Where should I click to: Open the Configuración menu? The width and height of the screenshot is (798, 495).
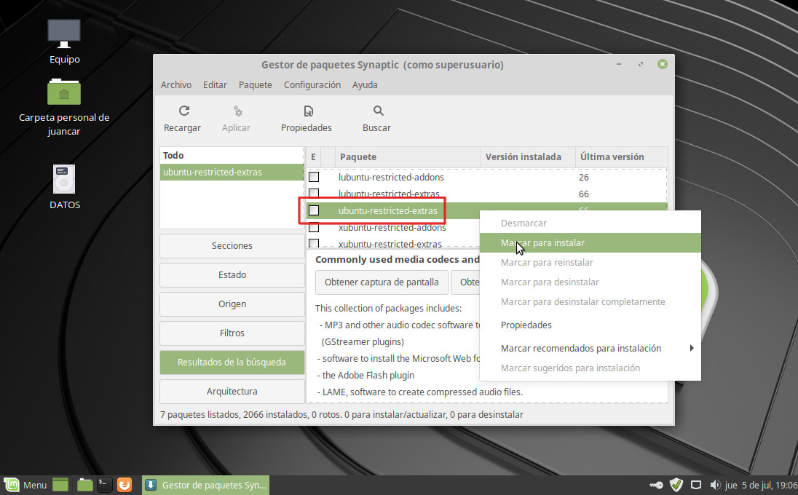pos(312,84)
